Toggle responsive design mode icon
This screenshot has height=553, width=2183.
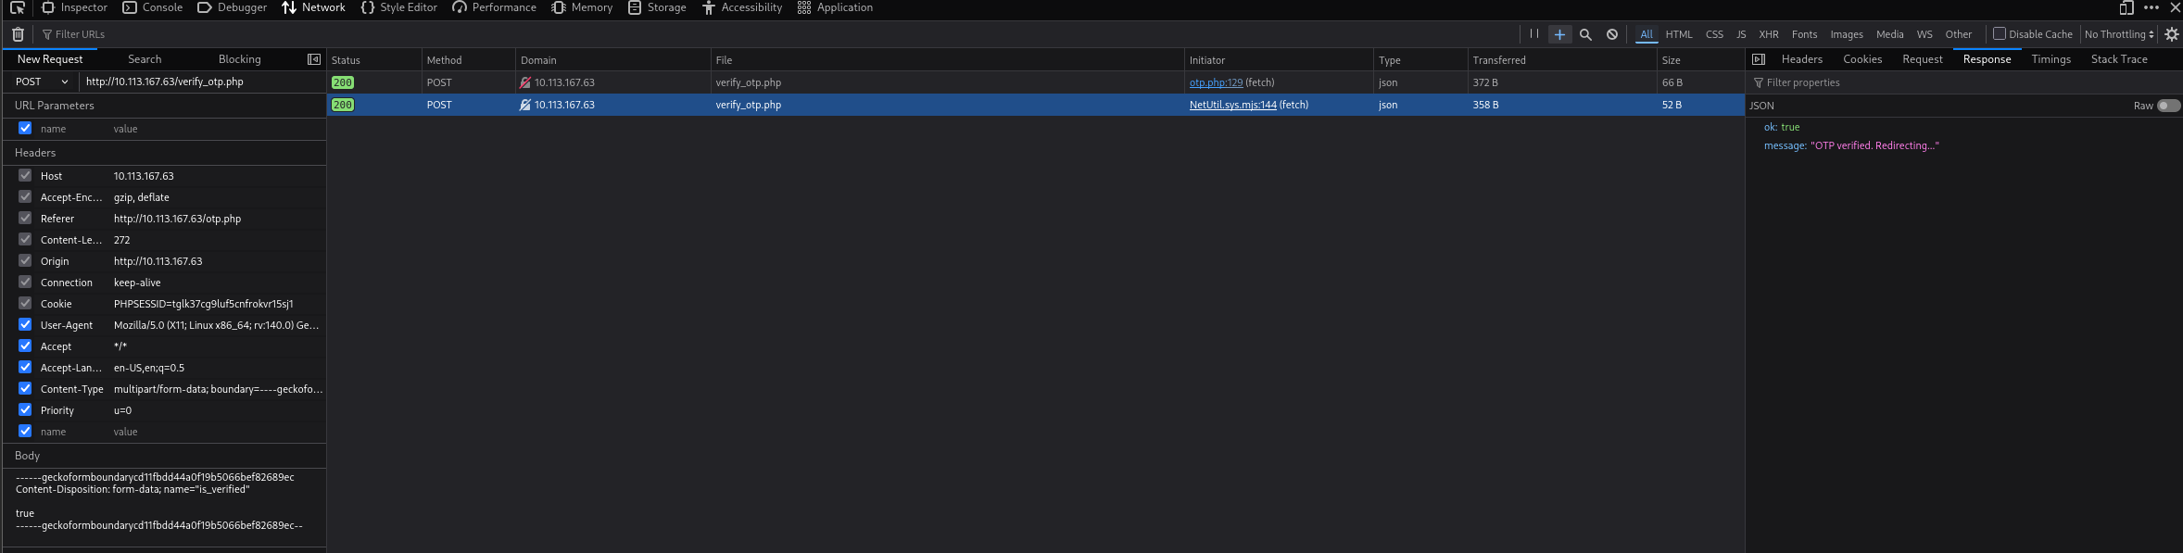coord(2126,7)
